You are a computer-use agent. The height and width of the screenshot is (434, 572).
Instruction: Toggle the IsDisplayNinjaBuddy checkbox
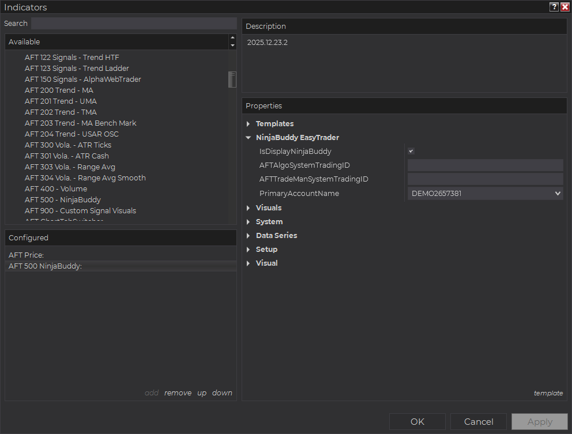point(411,151)
